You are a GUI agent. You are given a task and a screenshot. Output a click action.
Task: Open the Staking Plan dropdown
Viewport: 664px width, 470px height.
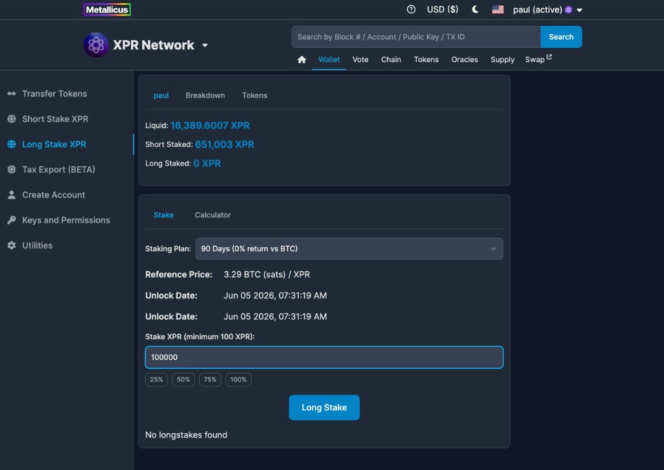click(x=350, y=248)
